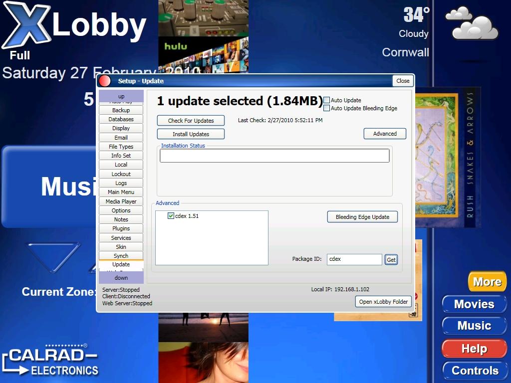
Task: Open the Main Menu settings section
Action: click(121, 192)
